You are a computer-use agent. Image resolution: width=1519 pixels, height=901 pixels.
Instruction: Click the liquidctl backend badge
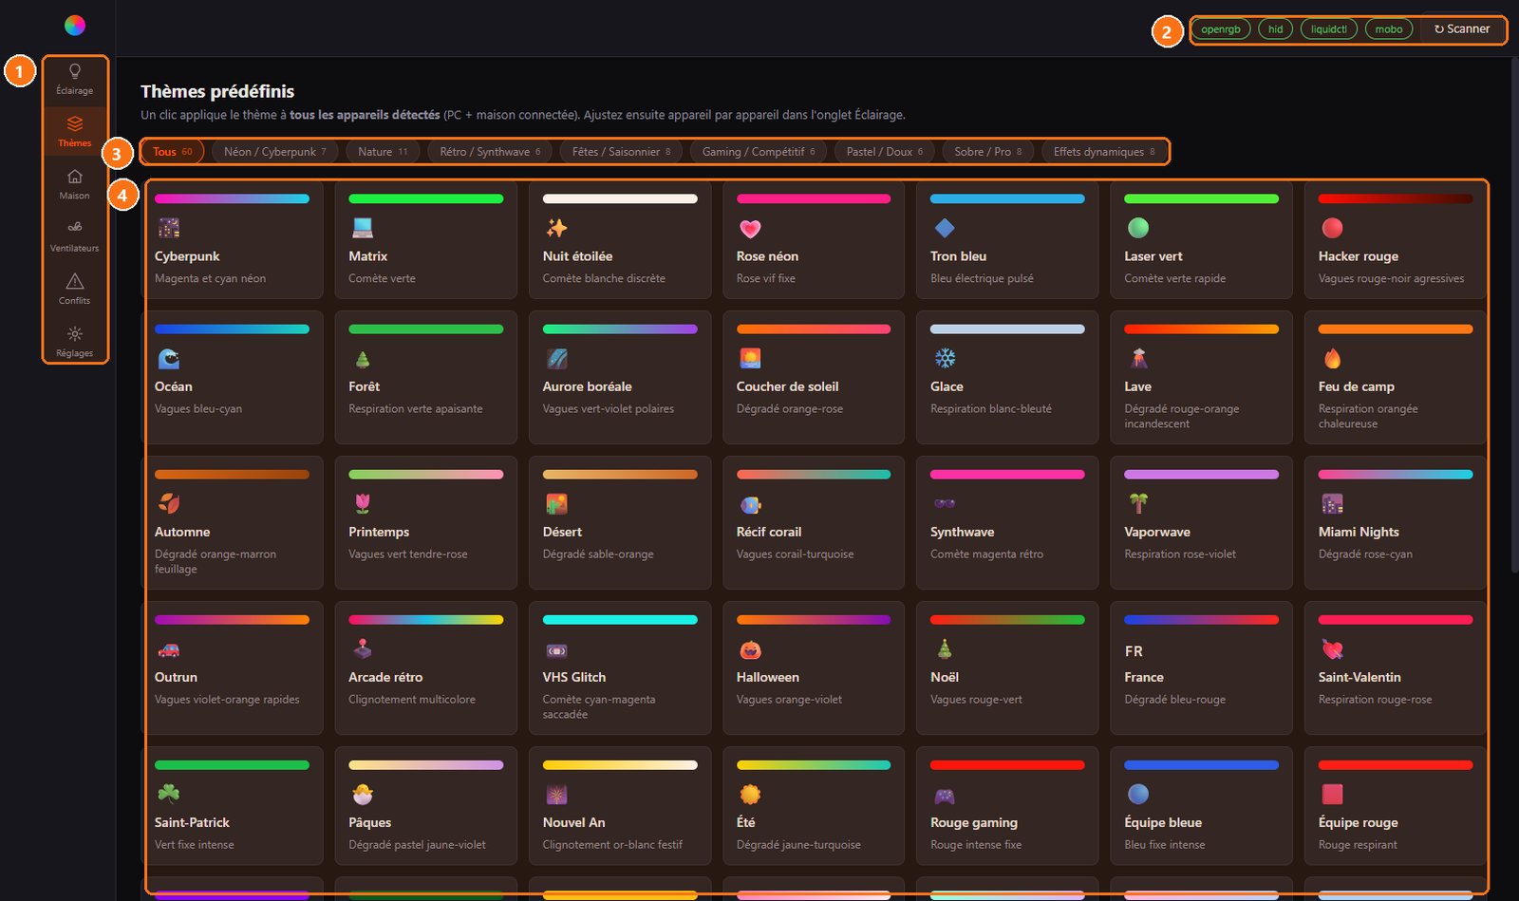coord(1329,29)
